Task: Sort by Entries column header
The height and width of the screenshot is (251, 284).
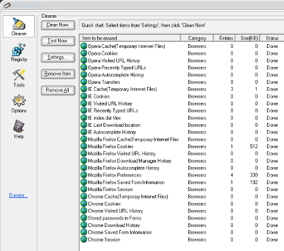Action: pyautogui.click(x=225, y=38)
